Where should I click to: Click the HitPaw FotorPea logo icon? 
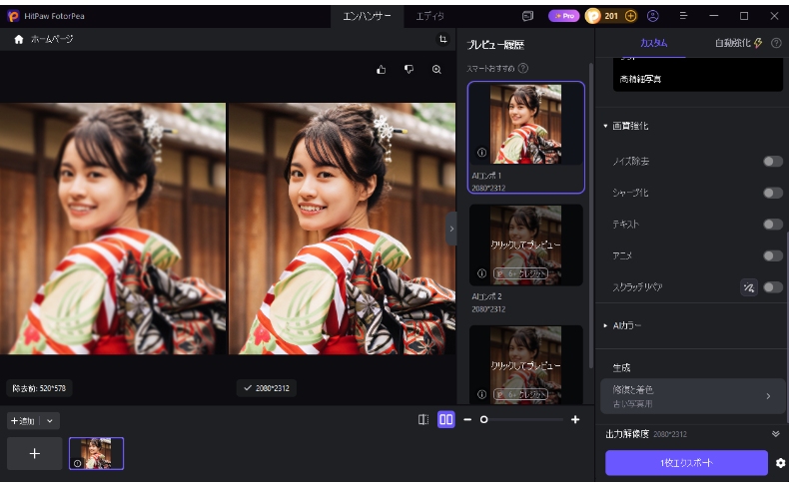[13, 16]
